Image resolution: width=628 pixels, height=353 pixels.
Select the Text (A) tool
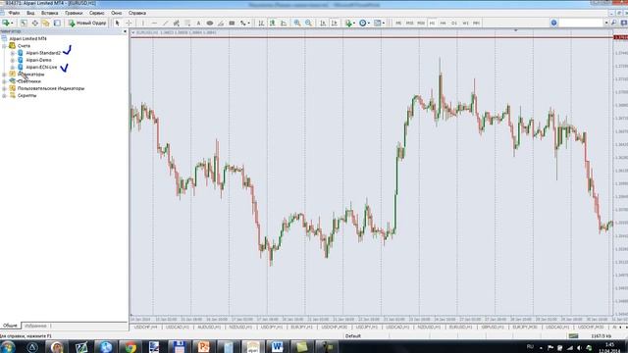(198, 24)
